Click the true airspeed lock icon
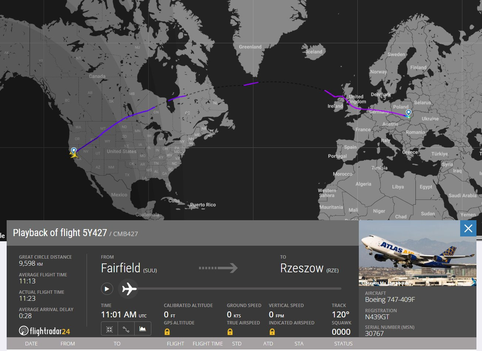Viewport: 482px width, 351px height. pos(230,332)
